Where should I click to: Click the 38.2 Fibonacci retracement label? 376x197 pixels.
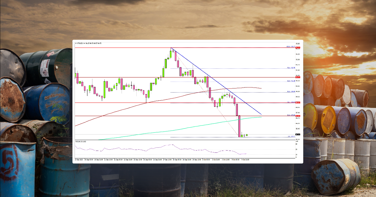[x=291, y=102]
